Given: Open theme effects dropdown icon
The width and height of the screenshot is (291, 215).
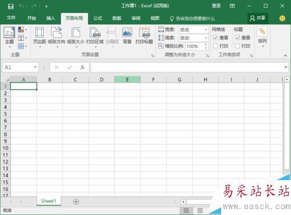Looking at the screenshot, I should [x=23, y=46].
